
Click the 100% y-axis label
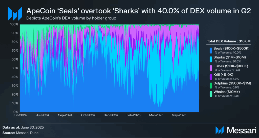click(14, 24)
